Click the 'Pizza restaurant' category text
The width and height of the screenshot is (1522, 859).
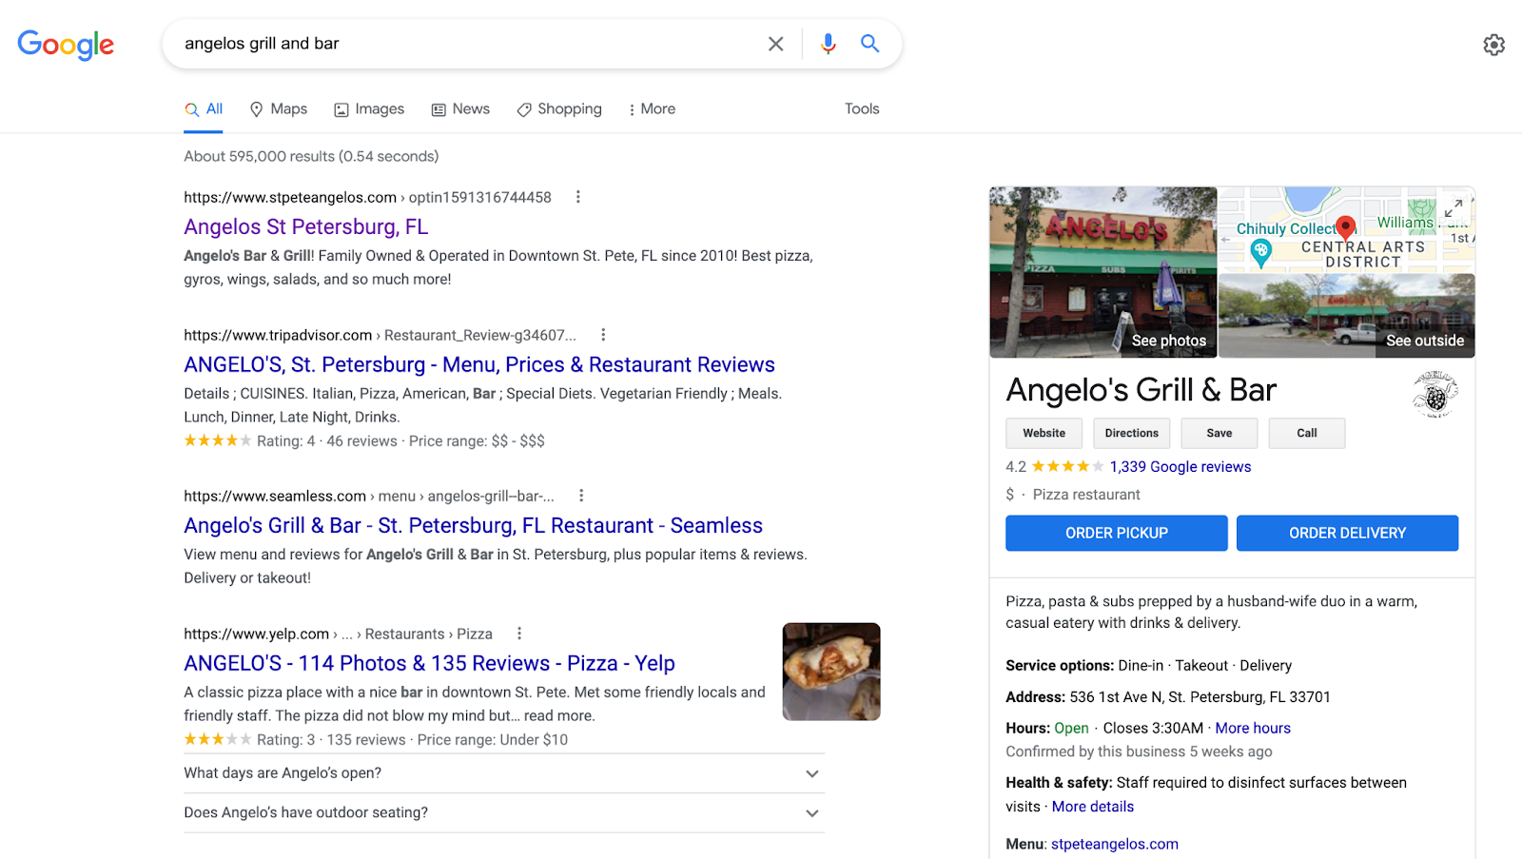point(1086,495)
